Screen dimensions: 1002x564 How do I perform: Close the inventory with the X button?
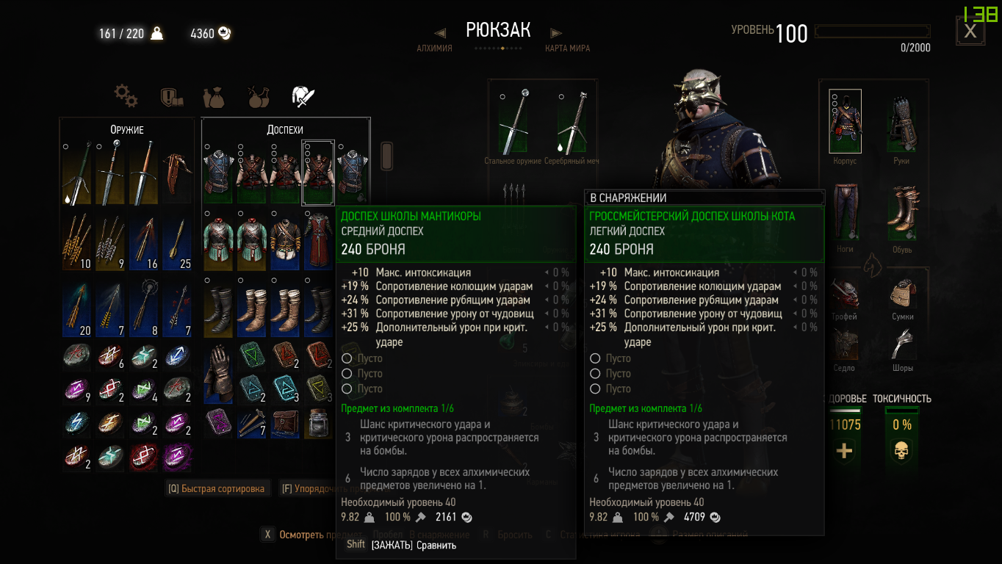point(970,31)
